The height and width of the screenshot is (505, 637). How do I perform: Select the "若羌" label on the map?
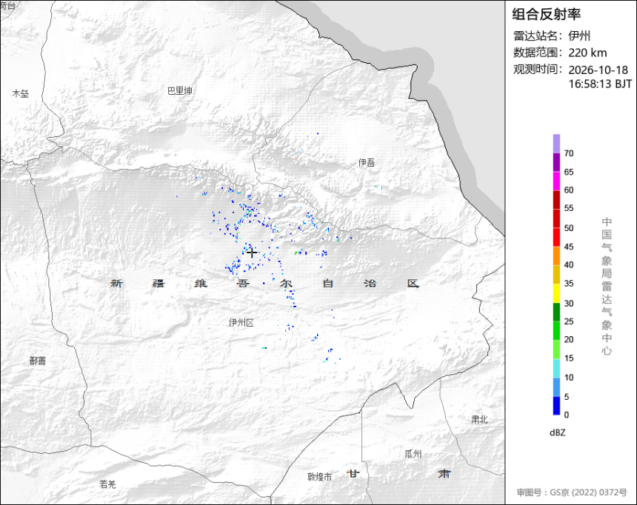107,484
